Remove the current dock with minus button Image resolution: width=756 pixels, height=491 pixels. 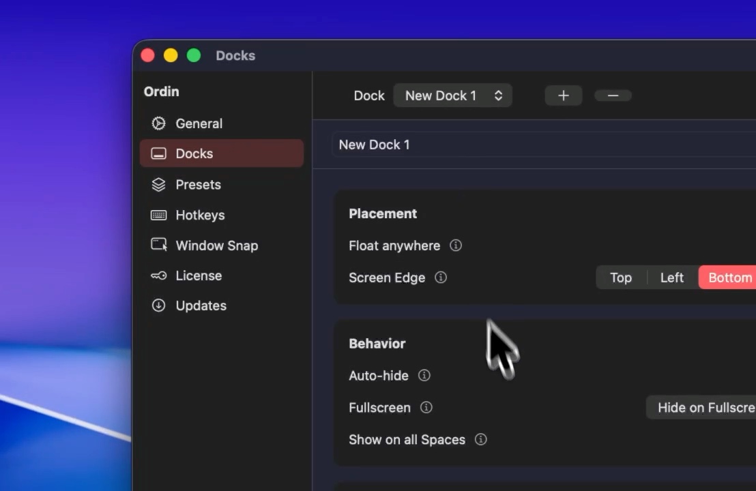613,95
